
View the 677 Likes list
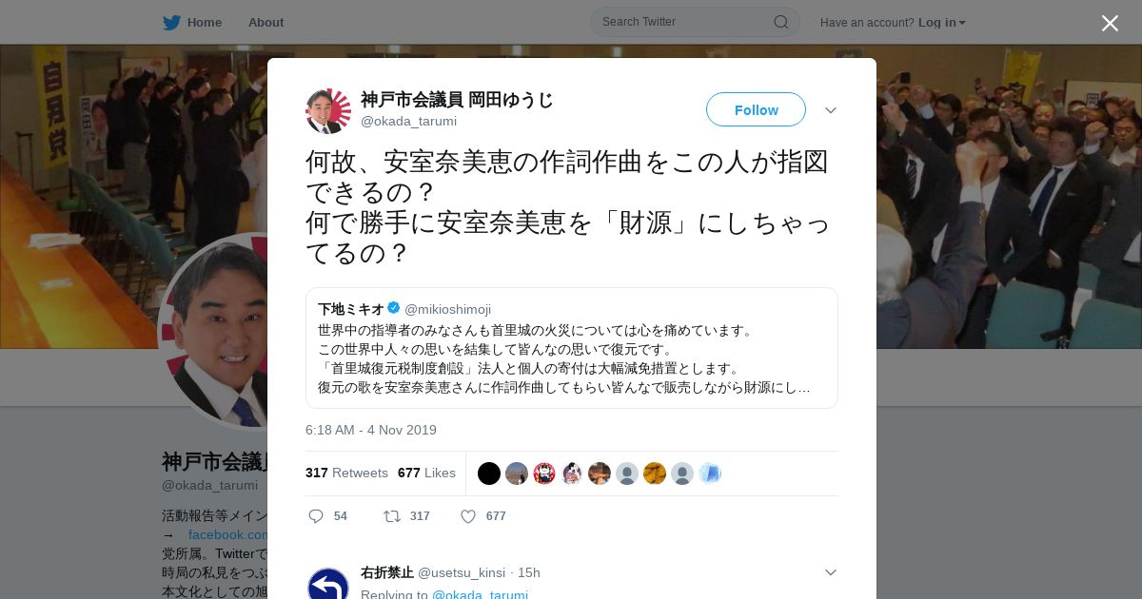coord(426,473)
